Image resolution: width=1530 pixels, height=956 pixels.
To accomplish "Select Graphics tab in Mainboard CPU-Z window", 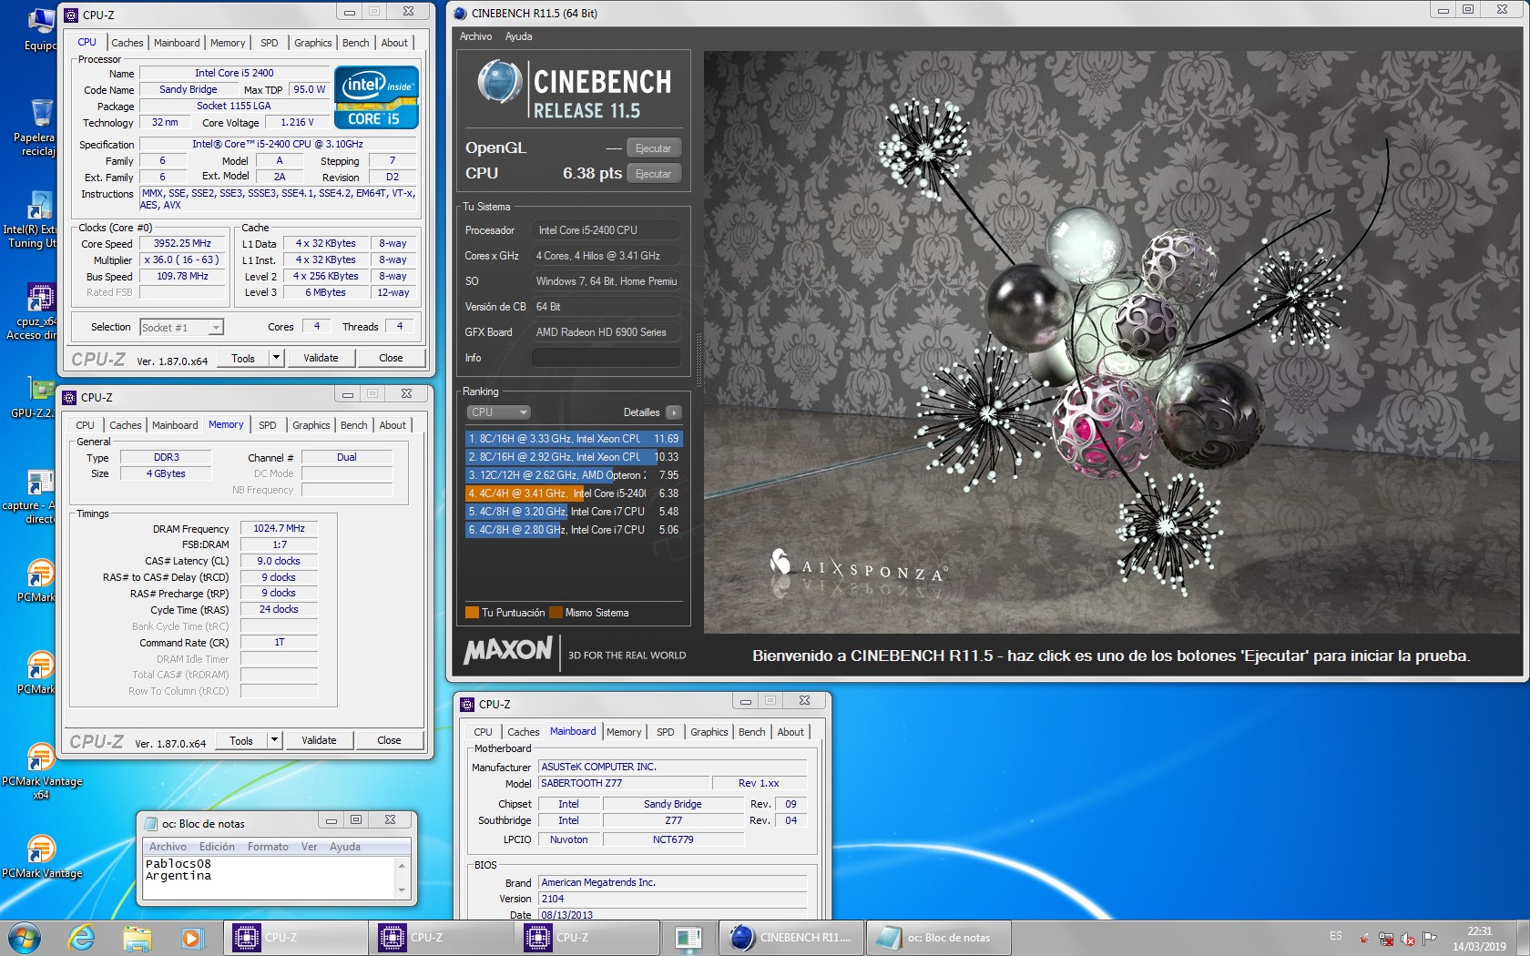I will (709, 732).
